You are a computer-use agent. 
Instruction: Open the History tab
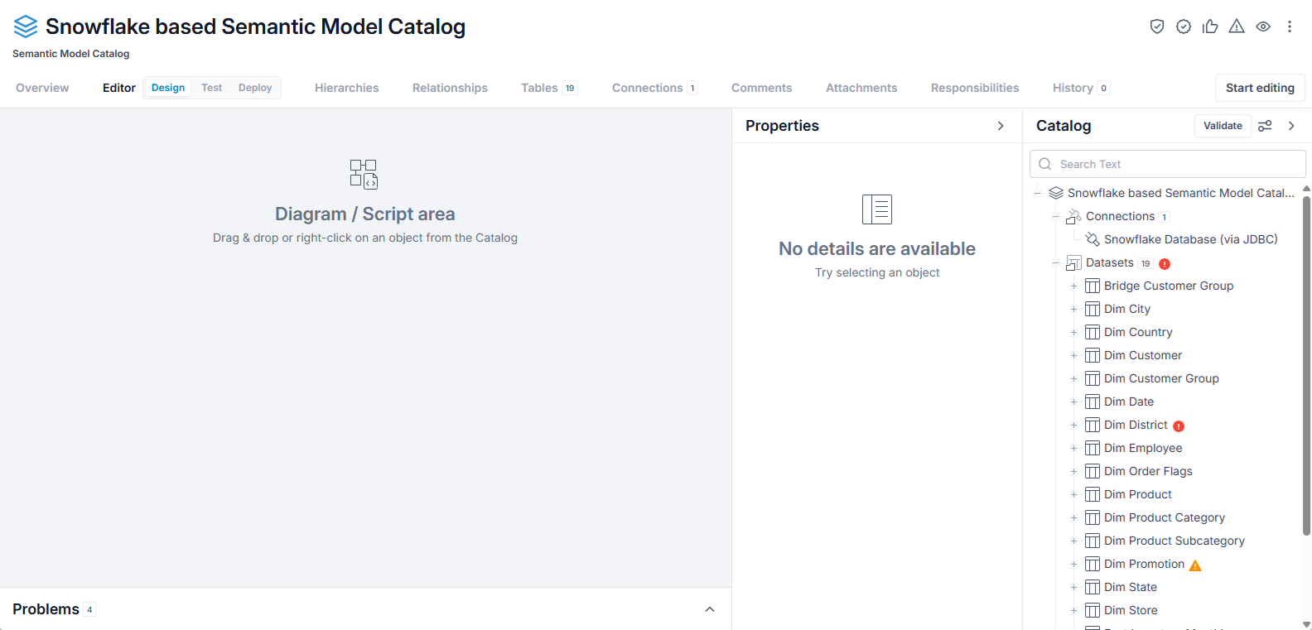click(1081, 88)
